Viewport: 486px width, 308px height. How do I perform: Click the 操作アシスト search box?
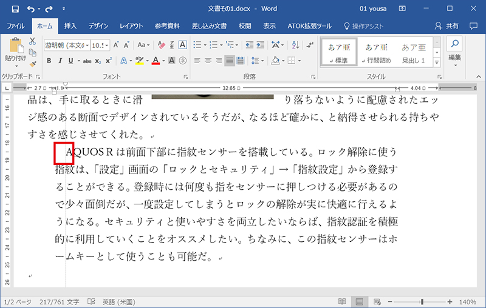363,26
